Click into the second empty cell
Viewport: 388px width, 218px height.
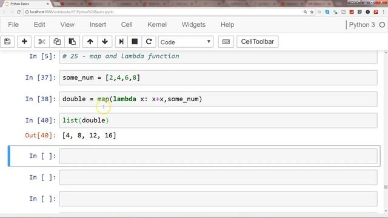[218, 177]
